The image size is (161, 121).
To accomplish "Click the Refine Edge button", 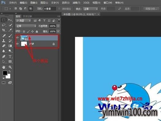I will [151, 9].
